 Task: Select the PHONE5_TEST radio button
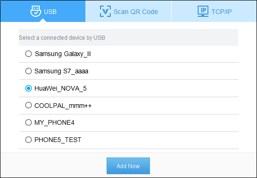(x=29, y=140)
